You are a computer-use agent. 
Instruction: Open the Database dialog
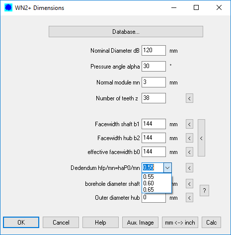(x=126, y=32)
